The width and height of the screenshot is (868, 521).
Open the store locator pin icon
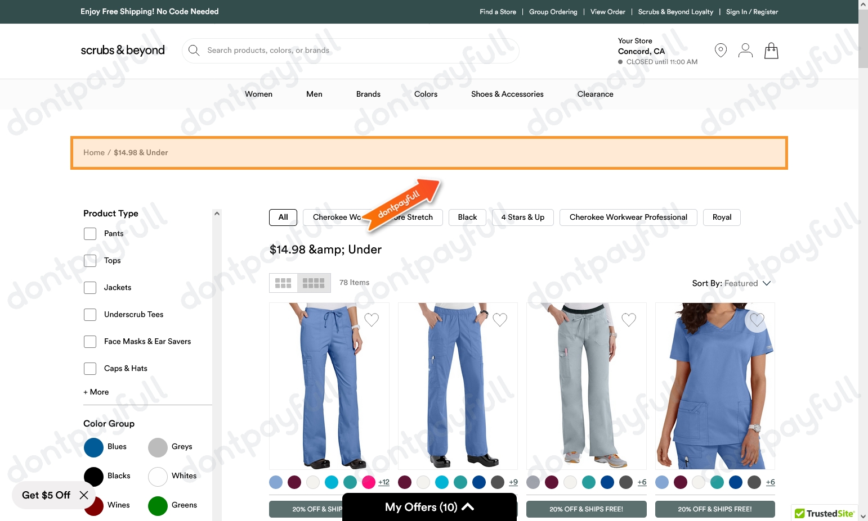[x=721, y=50]
